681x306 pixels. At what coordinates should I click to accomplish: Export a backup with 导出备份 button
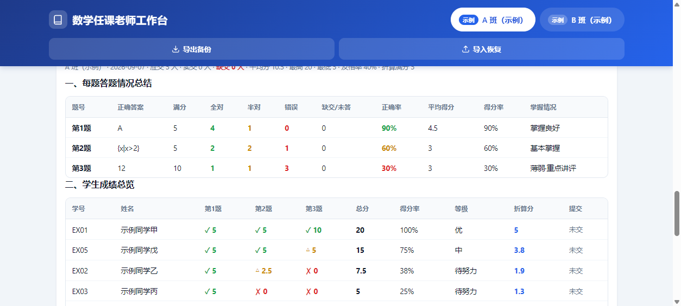(192, 49)
